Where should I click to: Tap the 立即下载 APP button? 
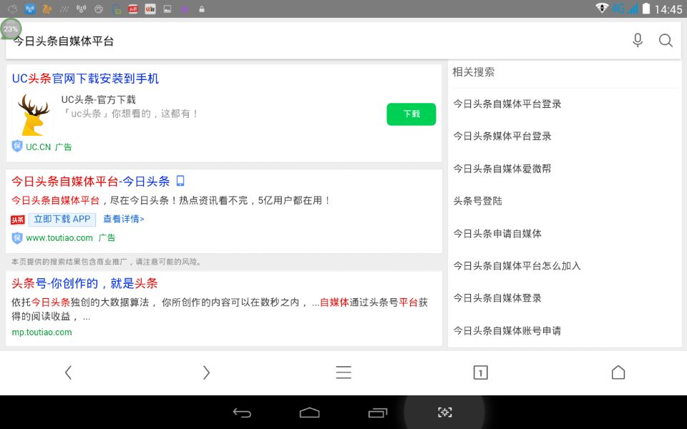62,220
